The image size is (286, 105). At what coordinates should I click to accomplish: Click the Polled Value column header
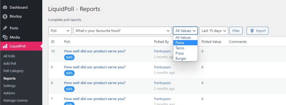point(211,42)
